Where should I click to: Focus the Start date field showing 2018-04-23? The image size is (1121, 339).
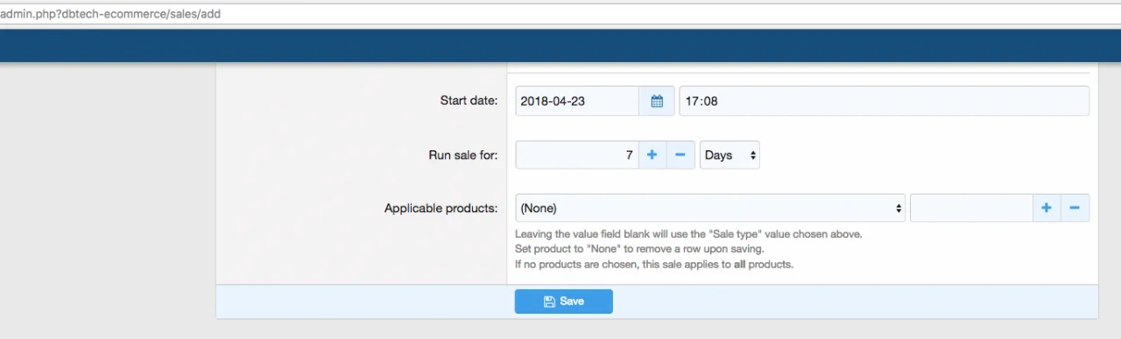(577, 101)
